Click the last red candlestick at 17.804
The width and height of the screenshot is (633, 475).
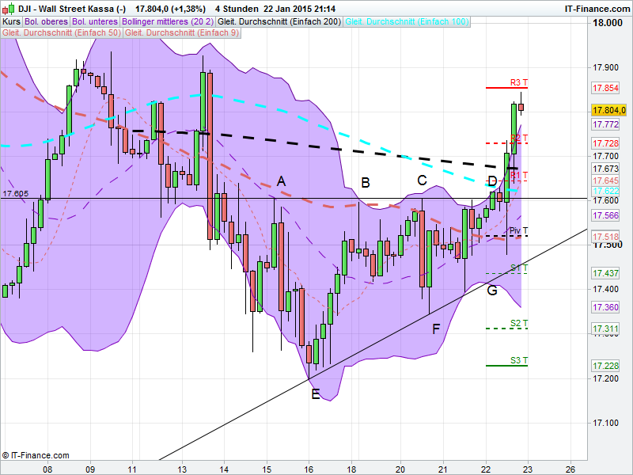[x=521, y=107]
